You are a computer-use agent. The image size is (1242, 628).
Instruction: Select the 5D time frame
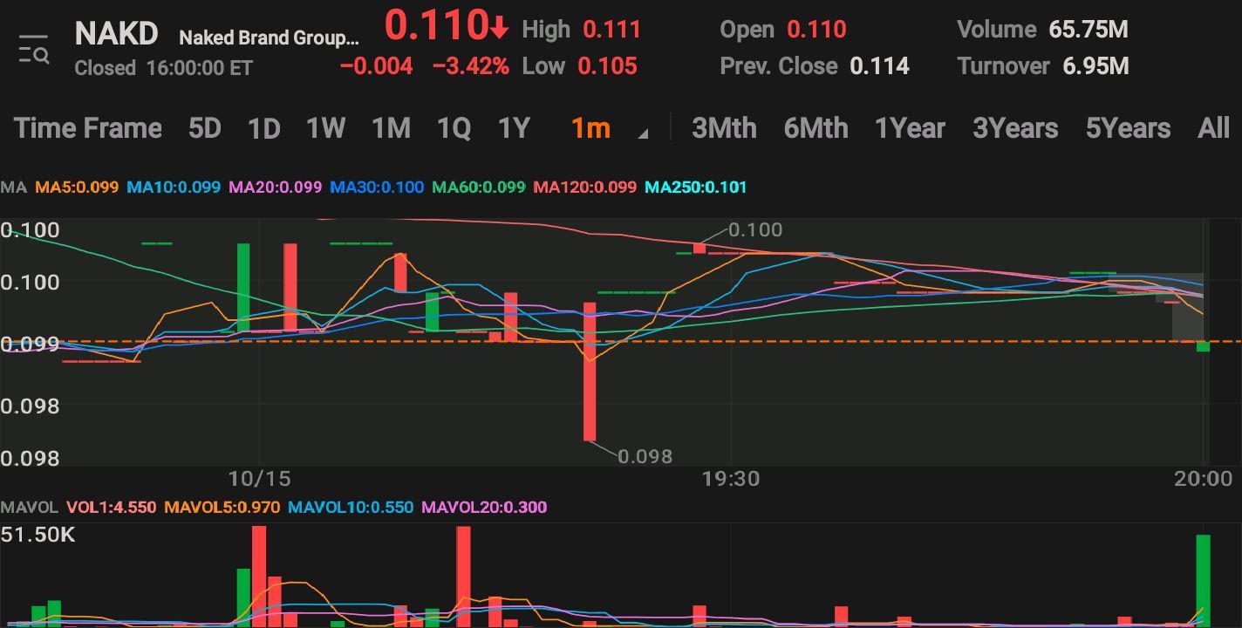pos(204,129)
